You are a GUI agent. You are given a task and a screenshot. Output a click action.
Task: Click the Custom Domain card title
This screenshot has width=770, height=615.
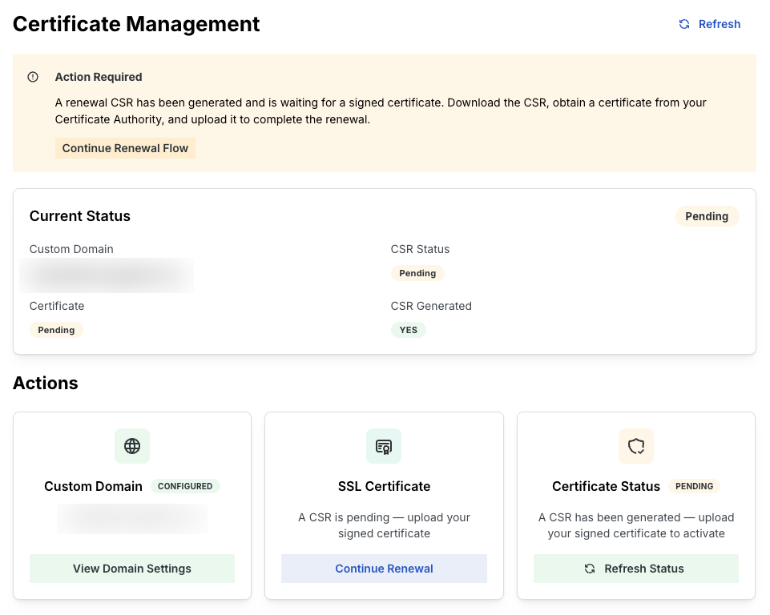[x=93, y=486]
